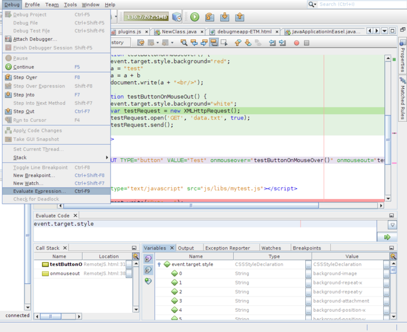Click the memory usage indicator 130.7/202.5MB

point(147,17)
